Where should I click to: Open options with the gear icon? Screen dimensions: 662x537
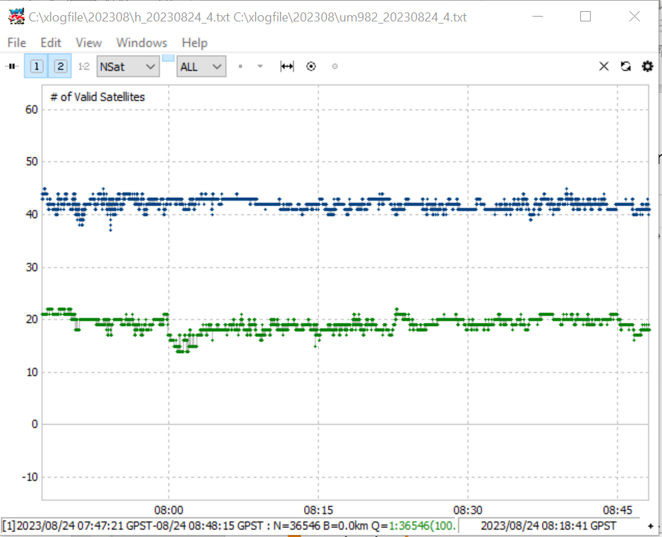(647, 66)
